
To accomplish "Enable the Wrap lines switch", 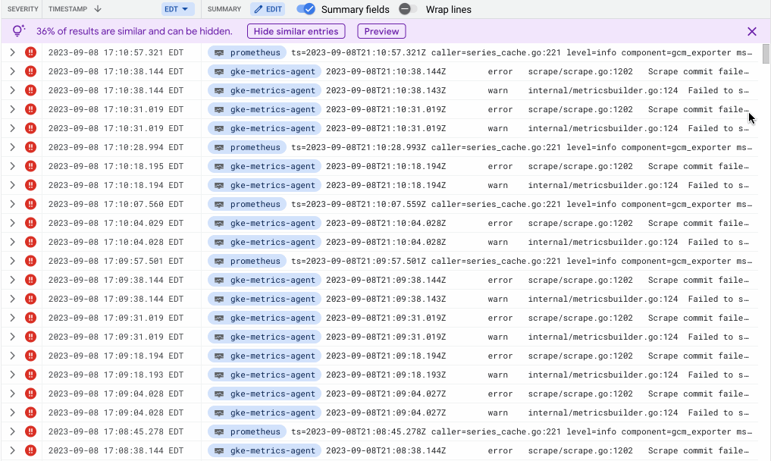I will point(408,9).
